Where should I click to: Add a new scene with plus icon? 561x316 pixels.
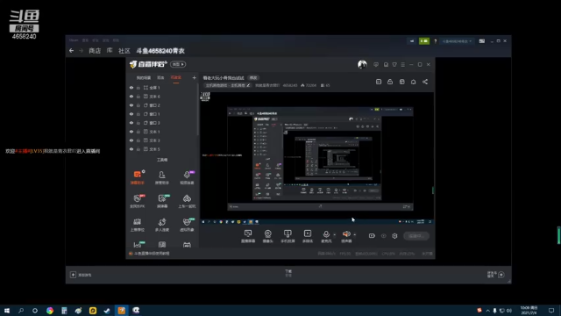point(194,77)
